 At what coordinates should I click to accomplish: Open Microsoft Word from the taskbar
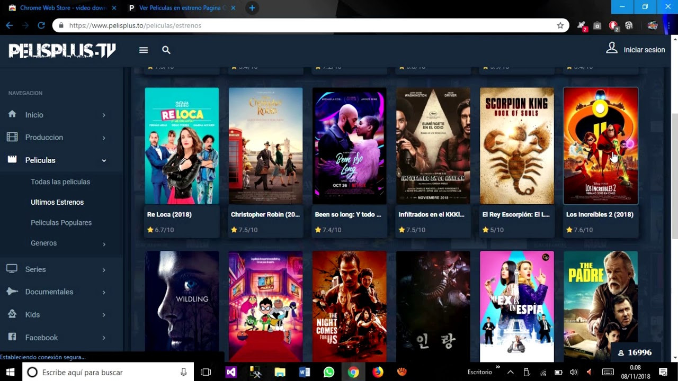pyautogui.click(x=304, y=372)
